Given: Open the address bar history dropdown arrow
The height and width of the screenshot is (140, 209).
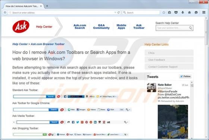Looking at the screenshot, I should [115, 13].
